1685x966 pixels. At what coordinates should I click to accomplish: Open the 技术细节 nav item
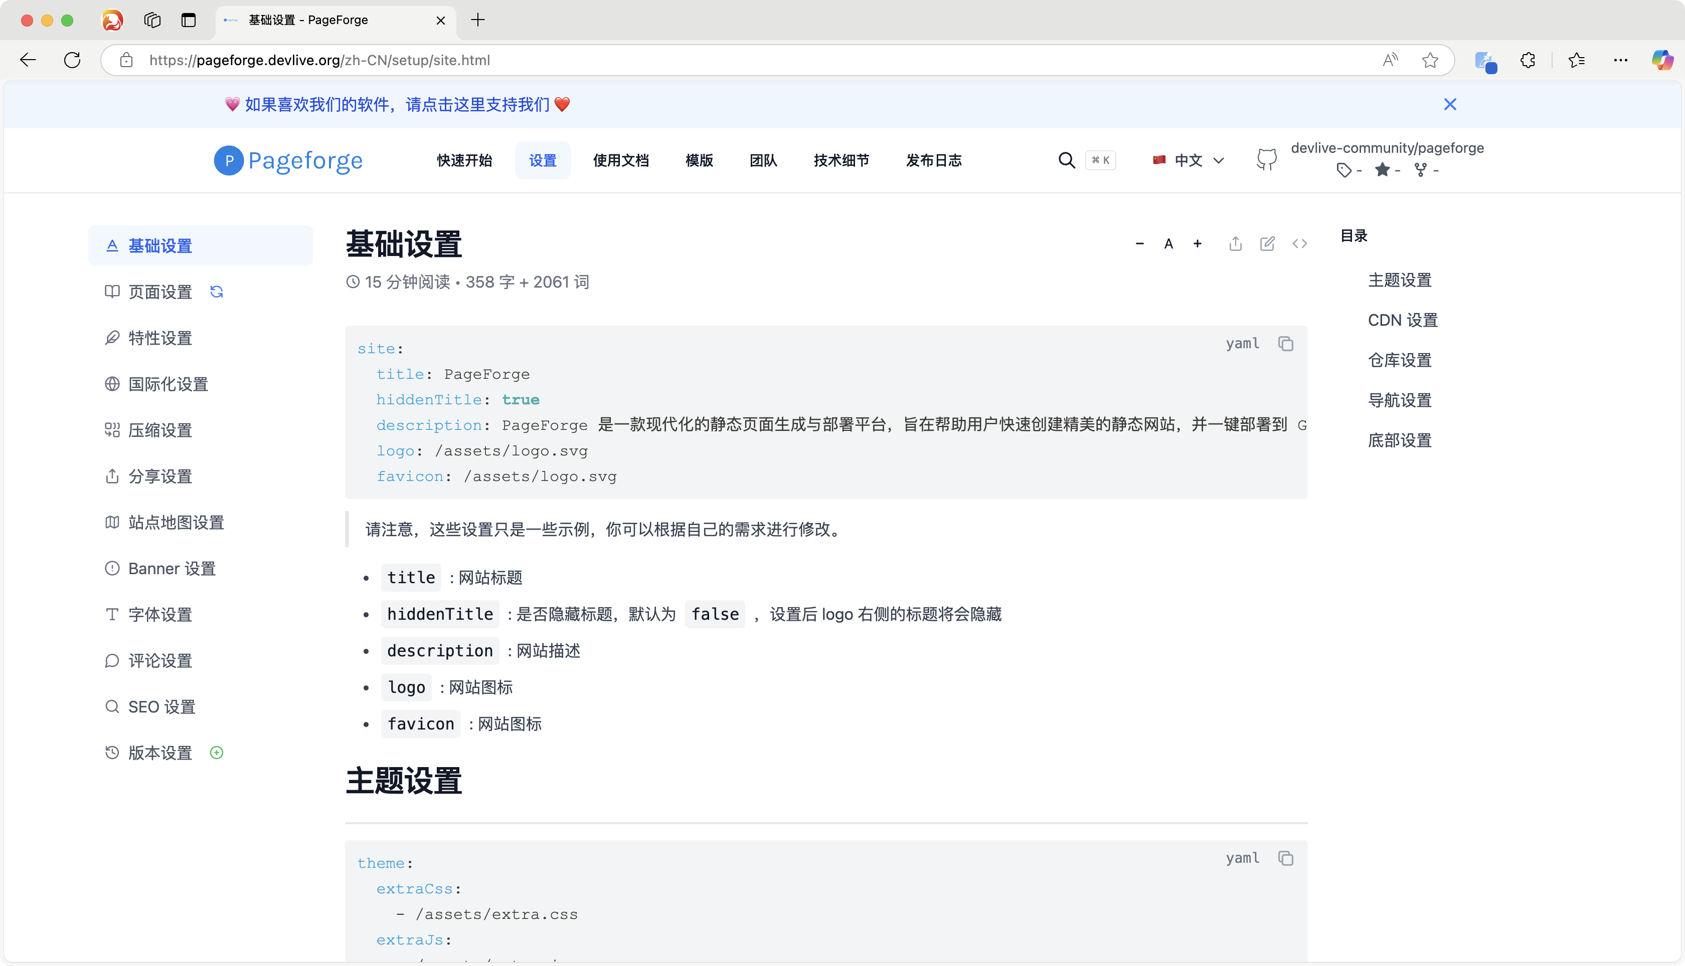click(x=842, y=160)
